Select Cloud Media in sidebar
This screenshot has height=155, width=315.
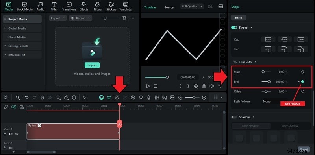point(22,37)
